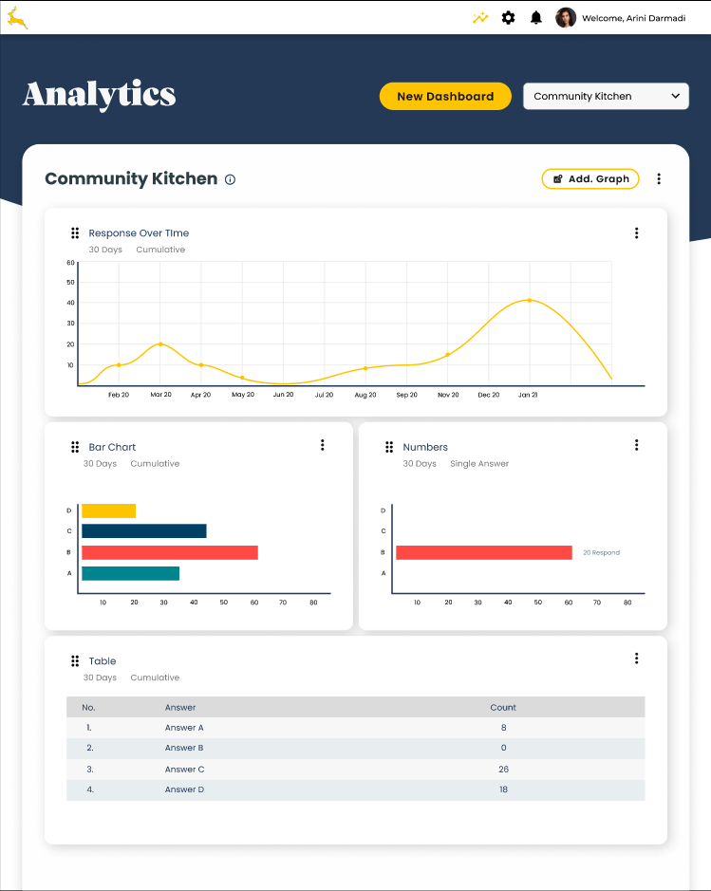The image size is (711, 891).
Task: Click the Bar Chart drag handle
Action: point(75,447)
